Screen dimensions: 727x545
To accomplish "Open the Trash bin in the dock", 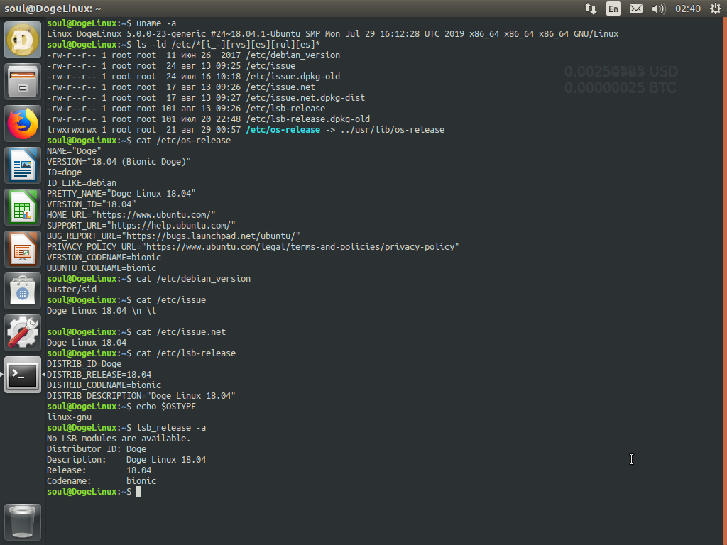I will 22,522.
